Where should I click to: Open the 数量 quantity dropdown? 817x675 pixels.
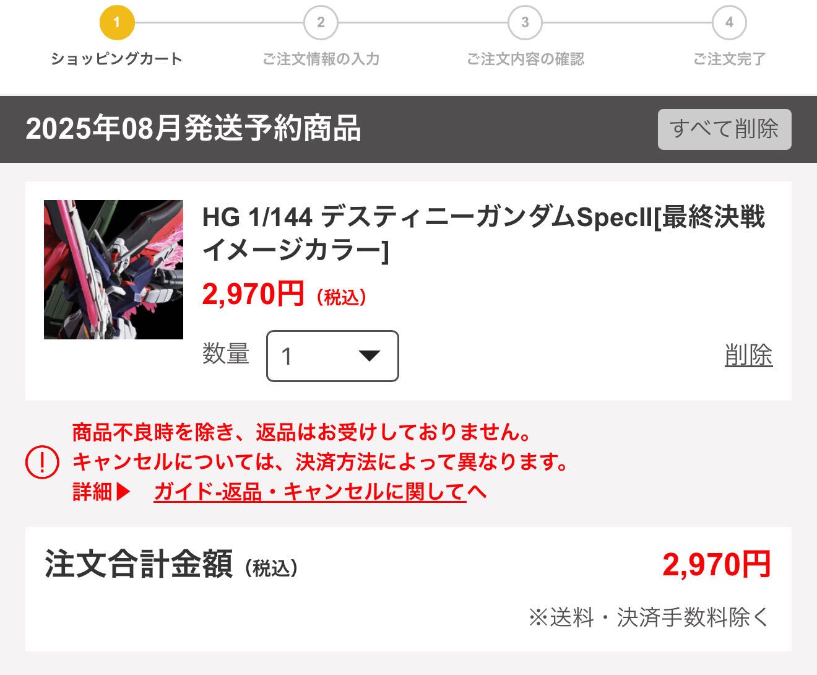(332, 356)
